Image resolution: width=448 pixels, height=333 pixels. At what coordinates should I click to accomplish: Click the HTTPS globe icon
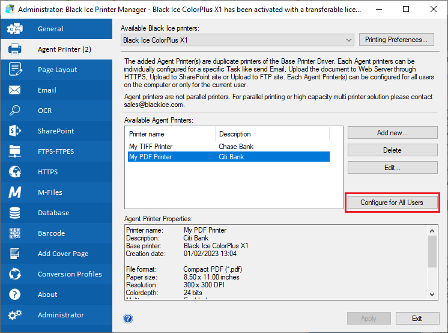pyautogui.click(x=15, y=172)
